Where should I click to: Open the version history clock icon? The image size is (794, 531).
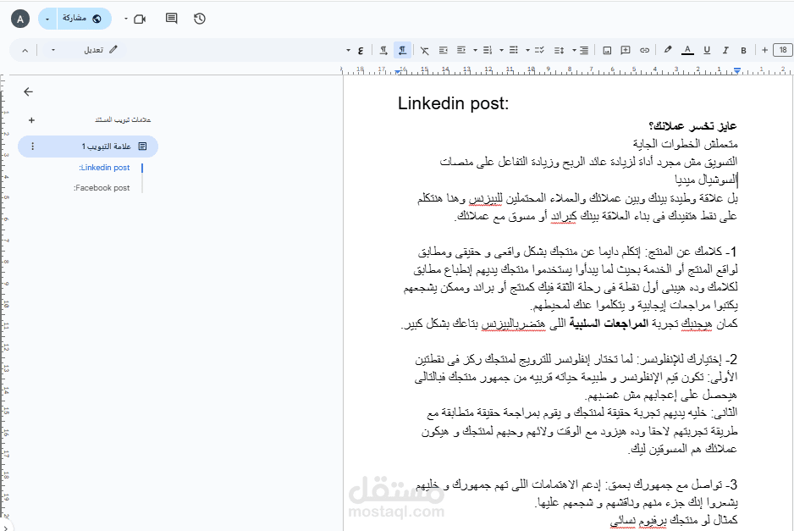pos(200,19)
